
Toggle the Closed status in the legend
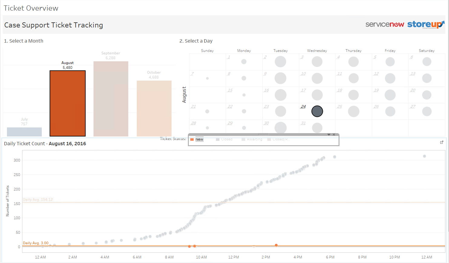225,139
